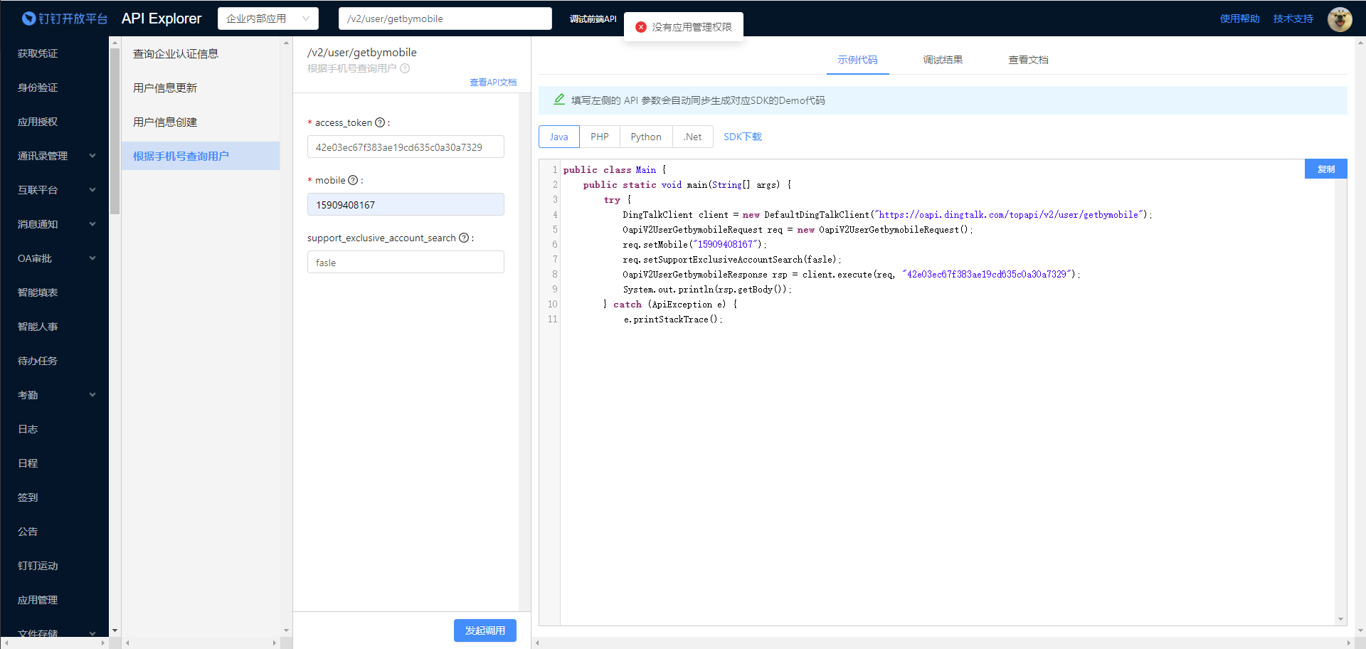Click the 复制 copy button

pos(1326,169)
